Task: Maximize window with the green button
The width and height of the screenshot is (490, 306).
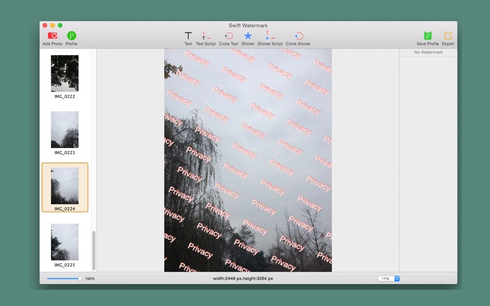Action: click(60, 25)
